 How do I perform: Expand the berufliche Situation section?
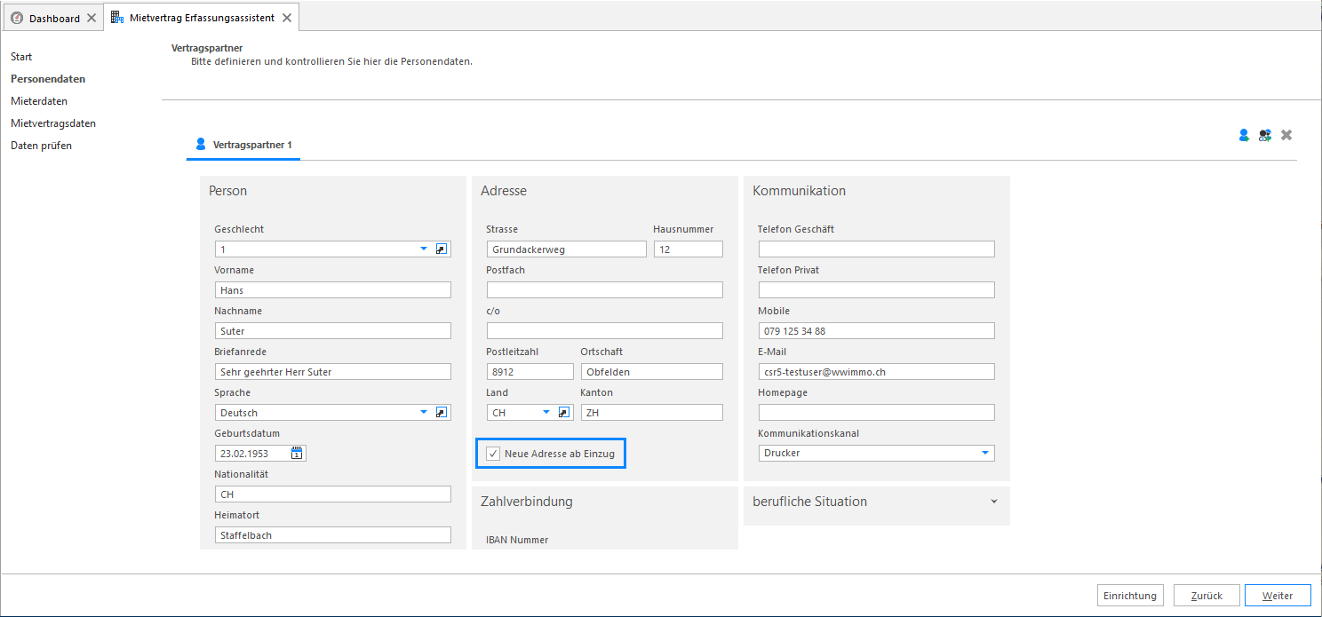pos(994,502)
